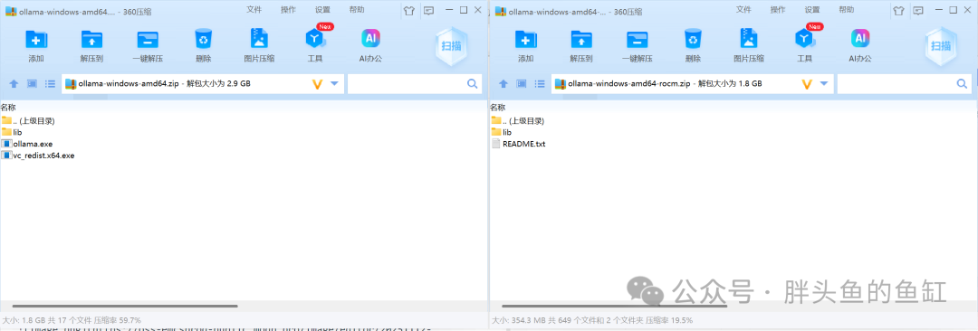Click horizontal scrollbar in right window
The height and width of the screenshot is (331, 978).
click(x=614, y=306)
